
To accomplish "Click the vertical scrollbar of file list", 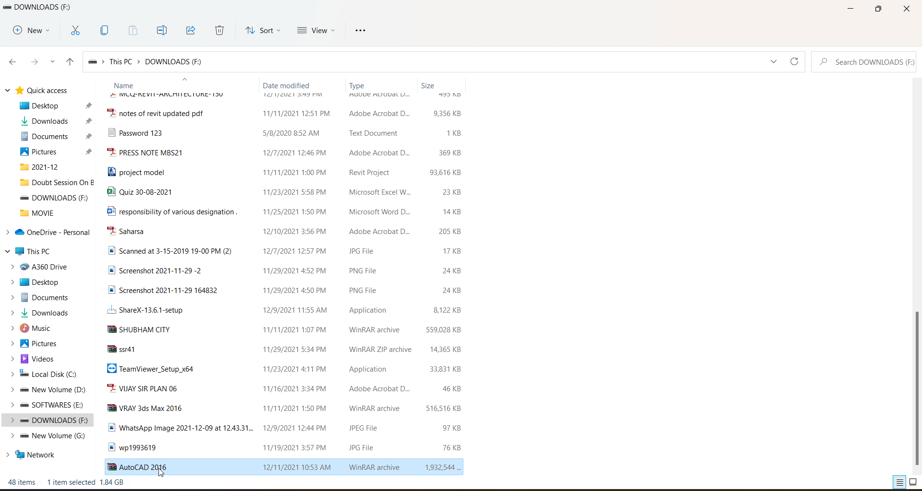I will [917, 388].
